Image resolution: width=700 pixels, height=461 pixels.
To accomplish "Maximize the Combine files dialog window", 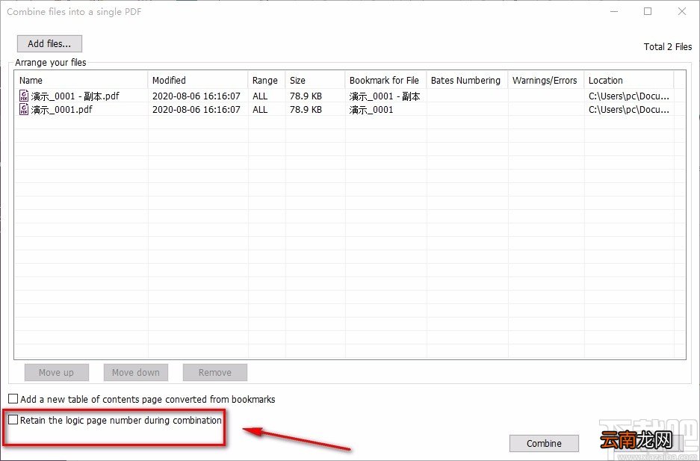I will 648,12.
